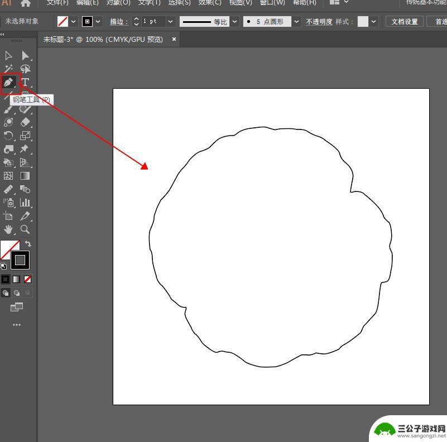
Task: Open the 效果(C) menu
Action: pos(210,2)
